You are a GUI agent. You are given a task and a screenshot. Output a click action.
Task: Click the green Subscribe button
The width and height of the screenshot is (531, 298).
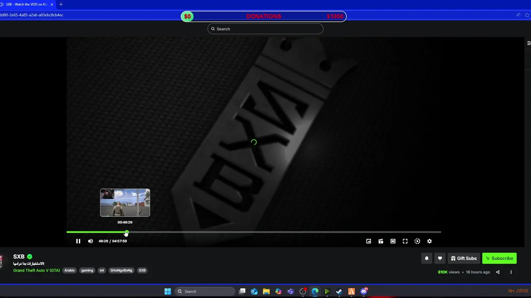pyautogui.click(x=499, y=258)
